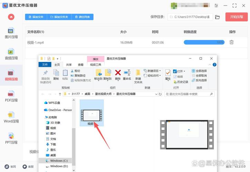250x172 pixels.
Task: Click the 添加文件 button
Action: [x=36, y=17]
